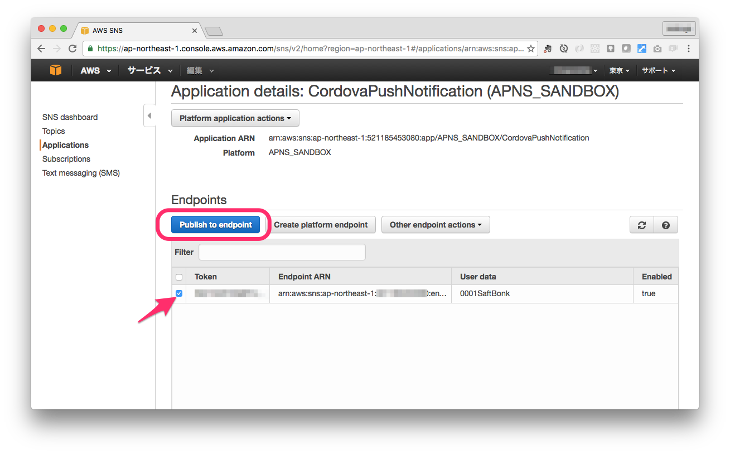Click the rounded grey leaf extension icon
The height and width of the screenshot is (454, 730).
626,49
